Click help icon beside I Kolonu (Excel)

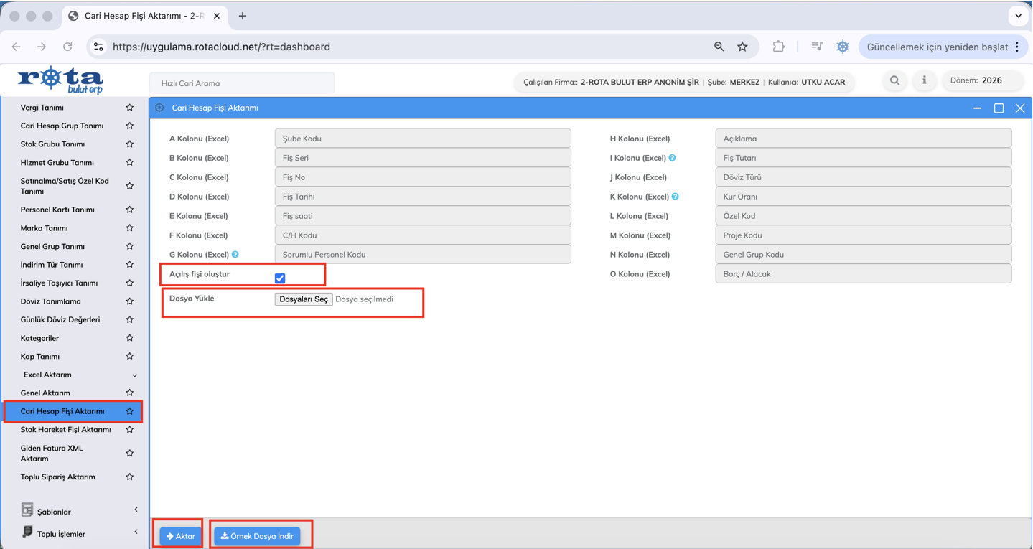[x=673, y=158]
